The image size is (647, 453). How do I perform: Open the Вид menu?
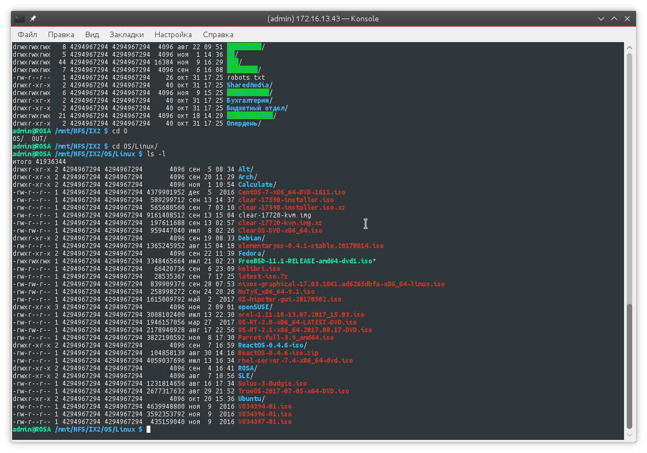(x=92, y=34)
